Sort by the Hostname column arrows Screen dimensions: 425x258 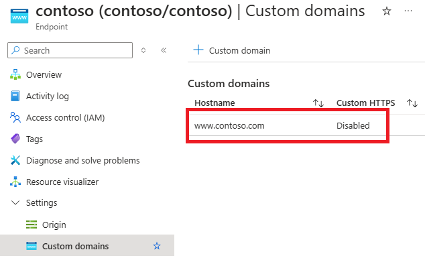coord(318,103)
